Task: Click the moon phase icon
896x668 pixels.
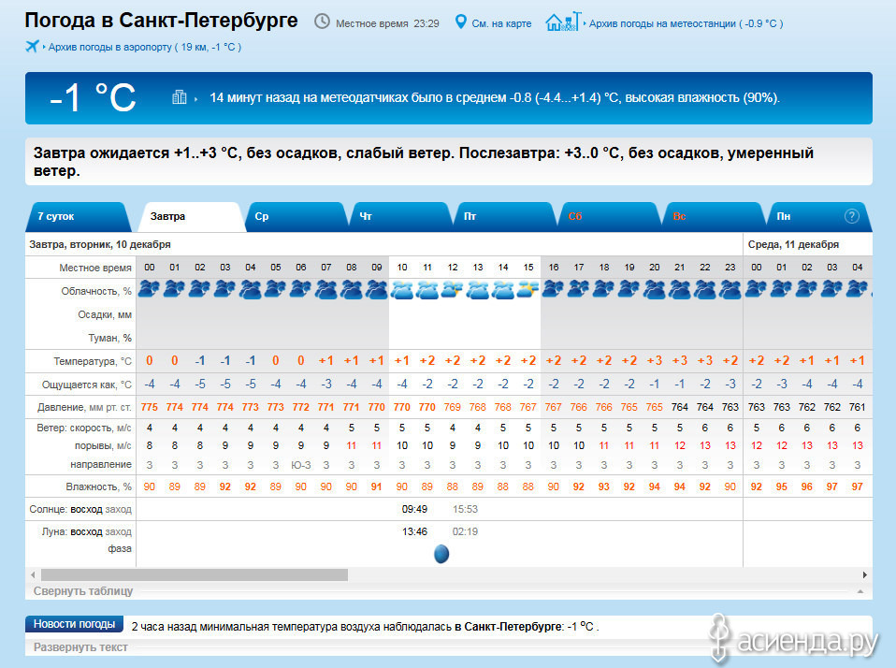Action: coord(441,554)
